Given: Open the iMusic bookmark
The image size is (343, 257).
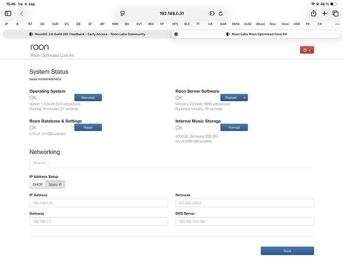Looking at the screenshot, I should click(260, 24).
